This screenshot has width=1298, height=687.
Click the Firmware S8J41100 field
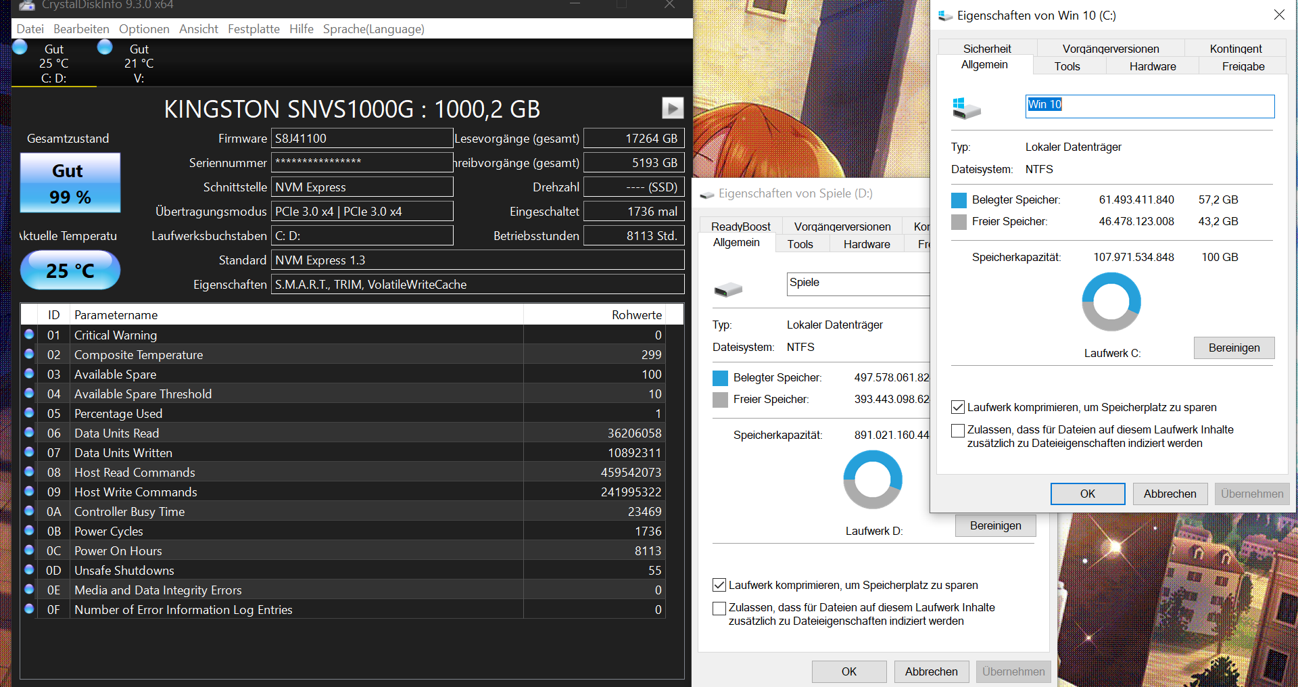point(362,138)
